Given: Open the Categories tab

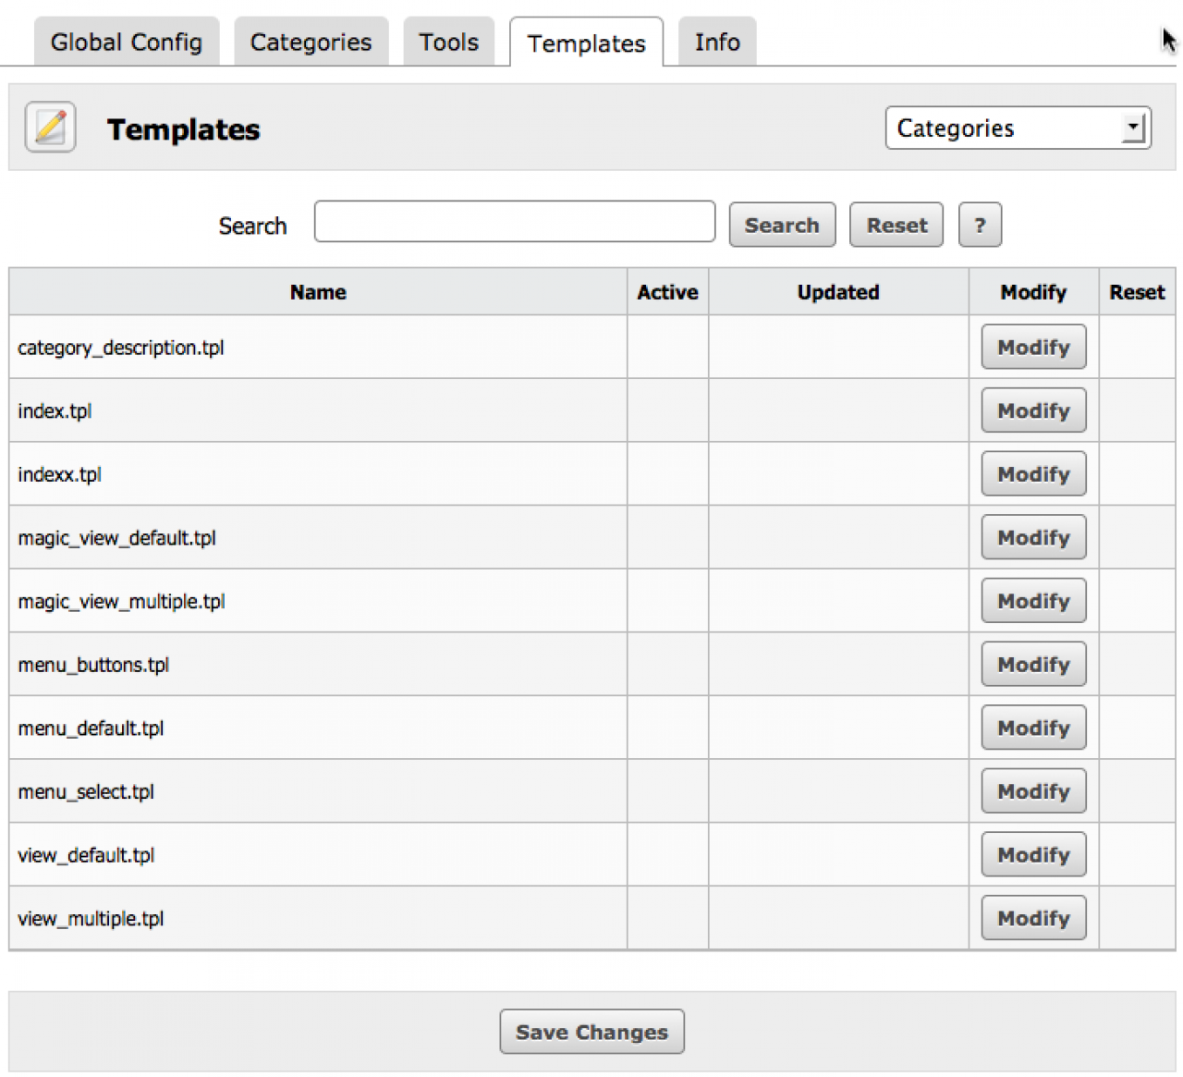Looking at the screenshot, I should coord(311,43).
